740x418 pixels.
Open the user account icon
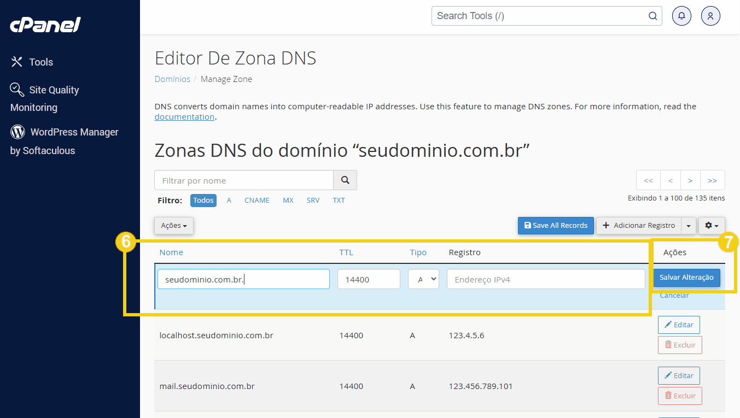(710, 16)
